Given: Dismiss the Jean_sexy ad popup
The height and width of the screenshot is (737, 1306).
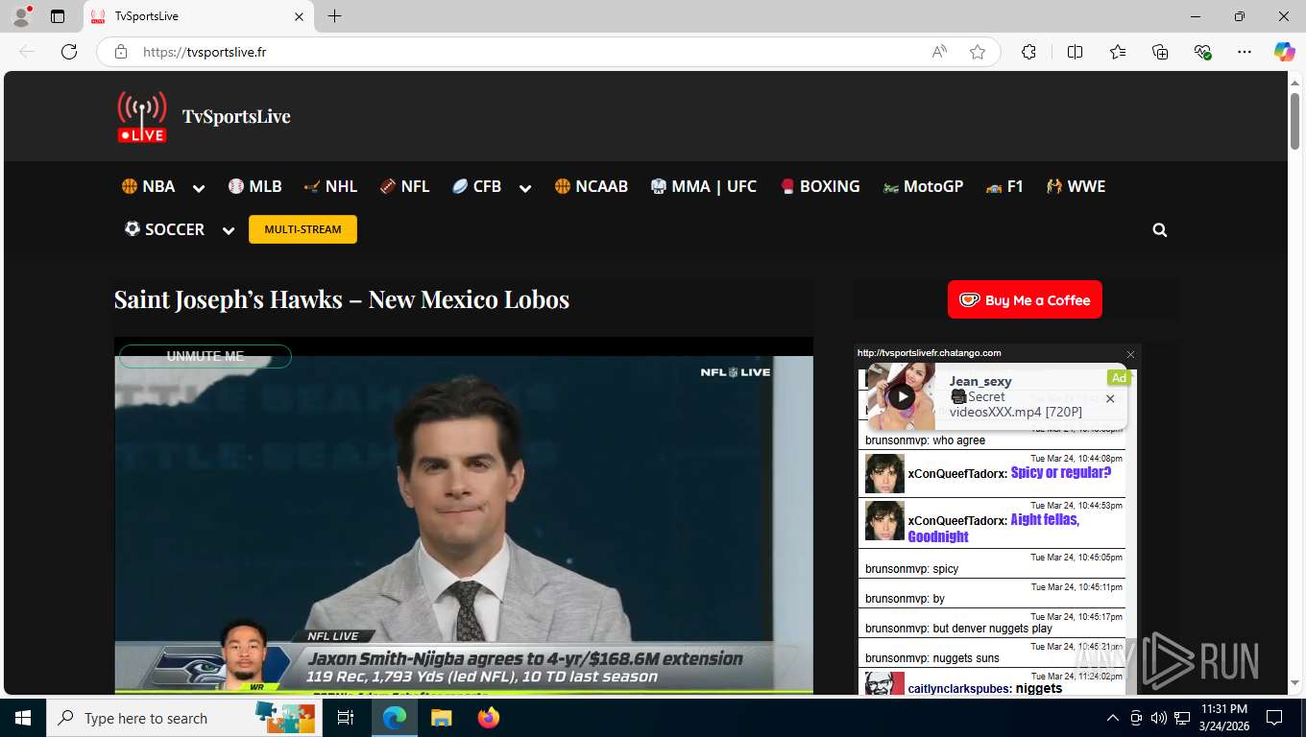Looking at the screenshot, I should click(1110, 399).
